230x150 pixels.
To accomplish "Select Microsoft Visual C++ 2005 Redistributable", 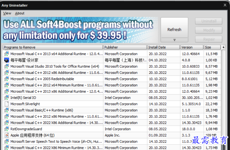I will [42, 79].
